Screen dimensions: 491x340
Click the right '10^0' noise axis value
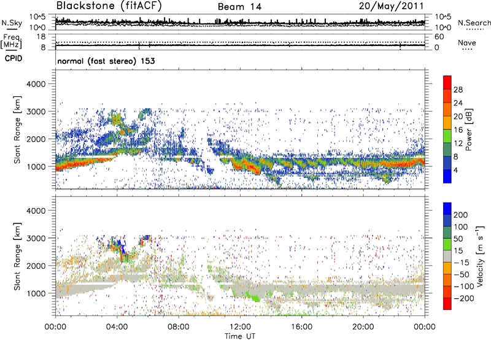(x=443, y=28)
